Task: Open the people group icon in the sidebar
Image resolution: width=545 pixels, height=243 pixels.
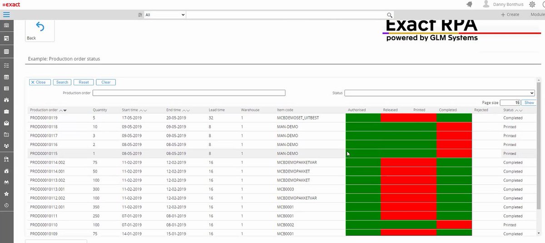Action: 6,146
